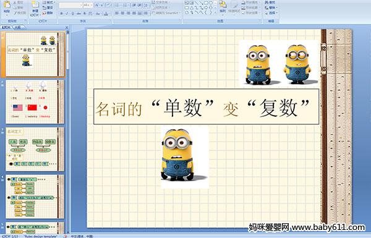Screen dimensions: 371x238
Task: Toggle Underline text formatting
Action: (72, 14)
